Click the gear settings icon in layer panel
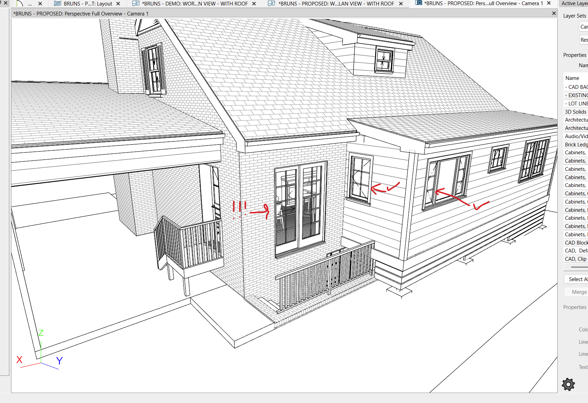This screenshot has width=588, height=403. point(568,384)
